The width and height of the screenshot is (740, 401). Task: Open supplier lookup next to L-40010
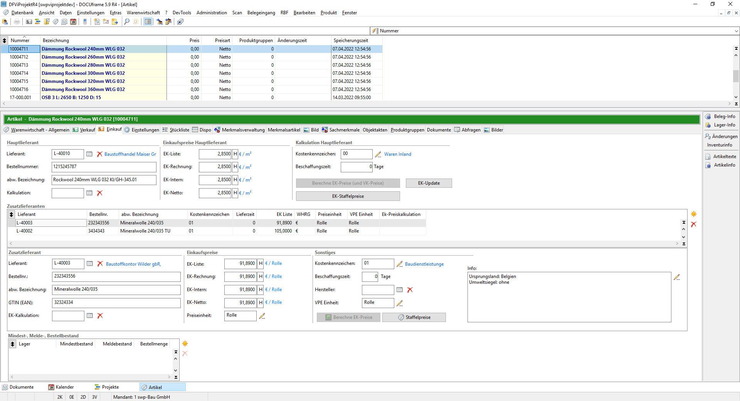coord(89,154)
